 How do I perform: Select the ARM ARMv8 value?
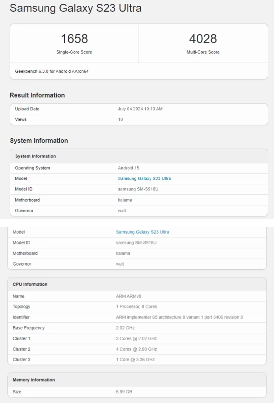tap(128, 296)
